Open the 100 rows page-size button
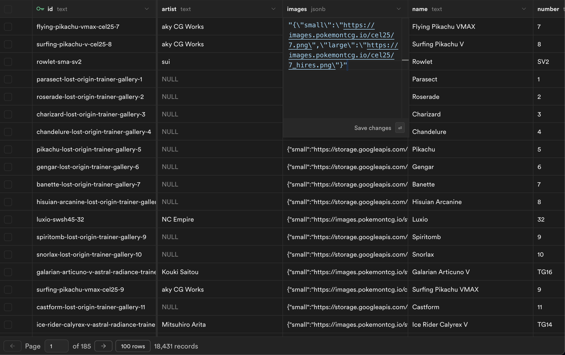The image size is (565, 355). click(x=133, y=346)
